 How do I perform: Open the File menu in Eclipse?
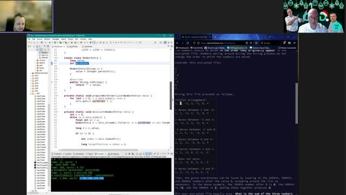coord(29,39)
